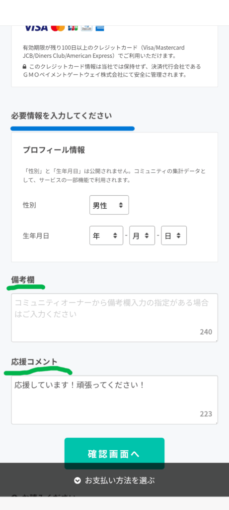This screenshot has width=229, height=510.
Task: Click the JCB card logo
Action: coord(73,28)
